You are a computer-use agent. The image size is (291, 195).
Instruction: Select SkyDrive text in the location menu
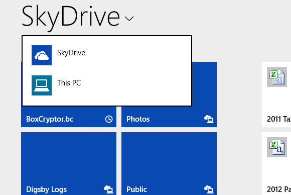pos(71,53)
